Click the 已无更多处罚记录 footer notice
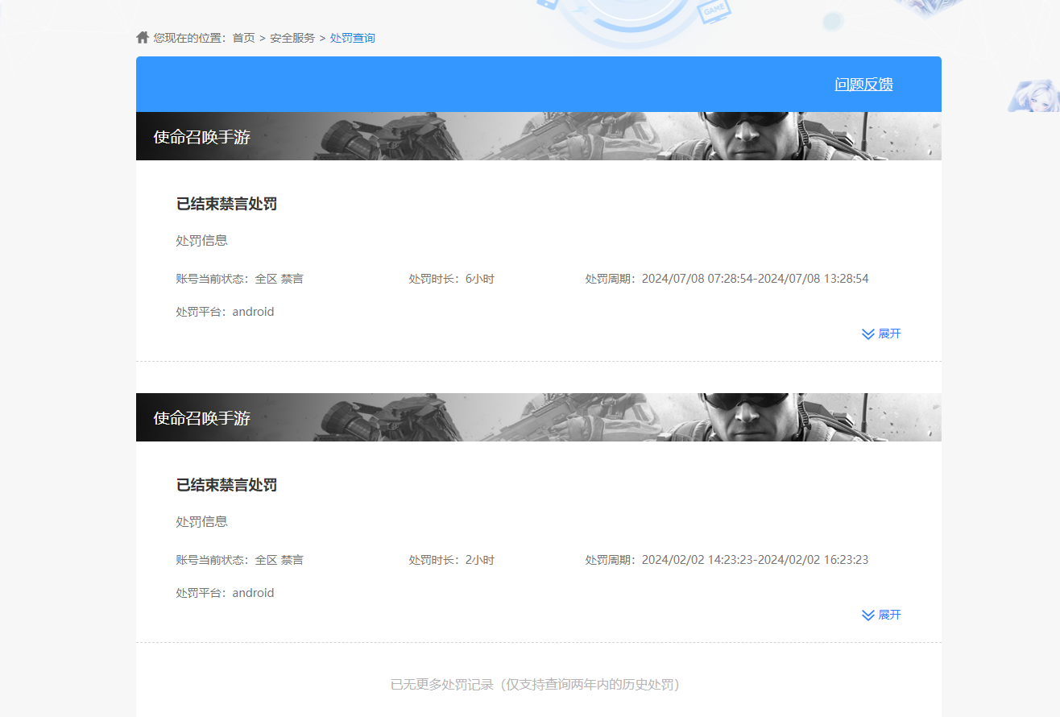Viewport: 1060px width, 717px height. (x=536, y=685)
